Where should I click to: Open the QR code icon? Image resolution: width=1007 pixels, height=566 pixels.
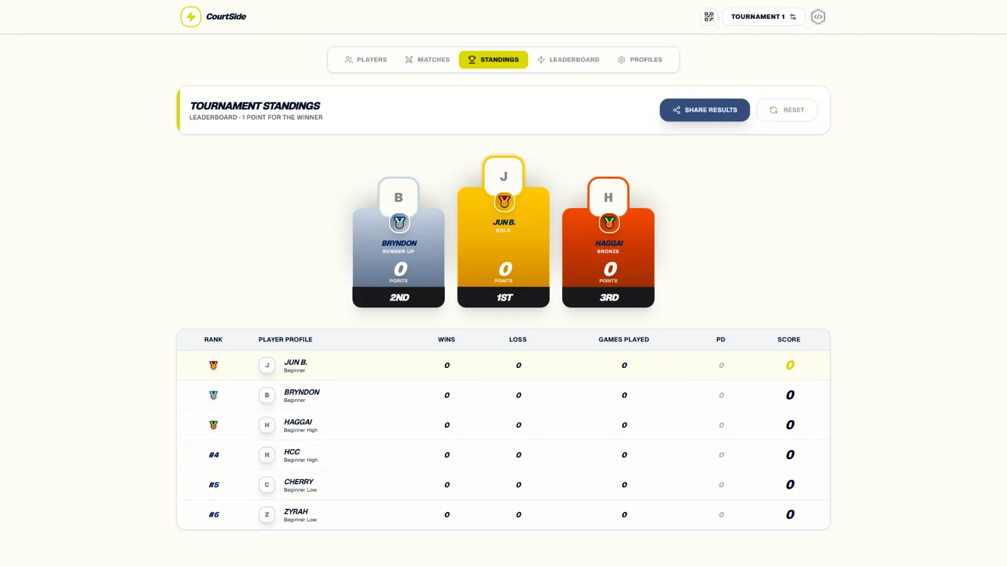[709, 17]
